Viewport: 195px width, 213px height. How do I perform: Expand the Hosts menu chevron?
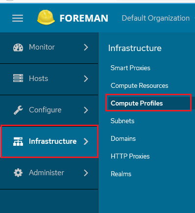[86, 79]
